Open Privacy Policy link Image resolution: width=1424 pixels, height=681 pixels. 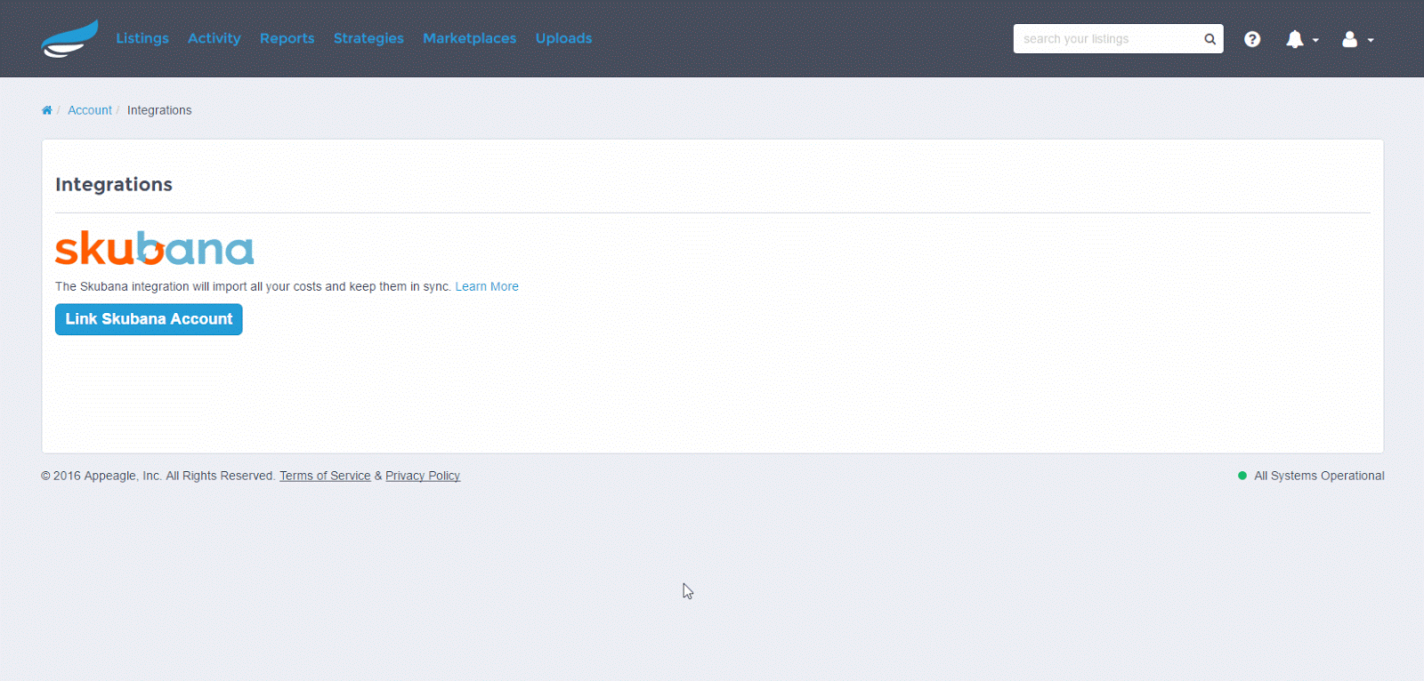(423, 476)
